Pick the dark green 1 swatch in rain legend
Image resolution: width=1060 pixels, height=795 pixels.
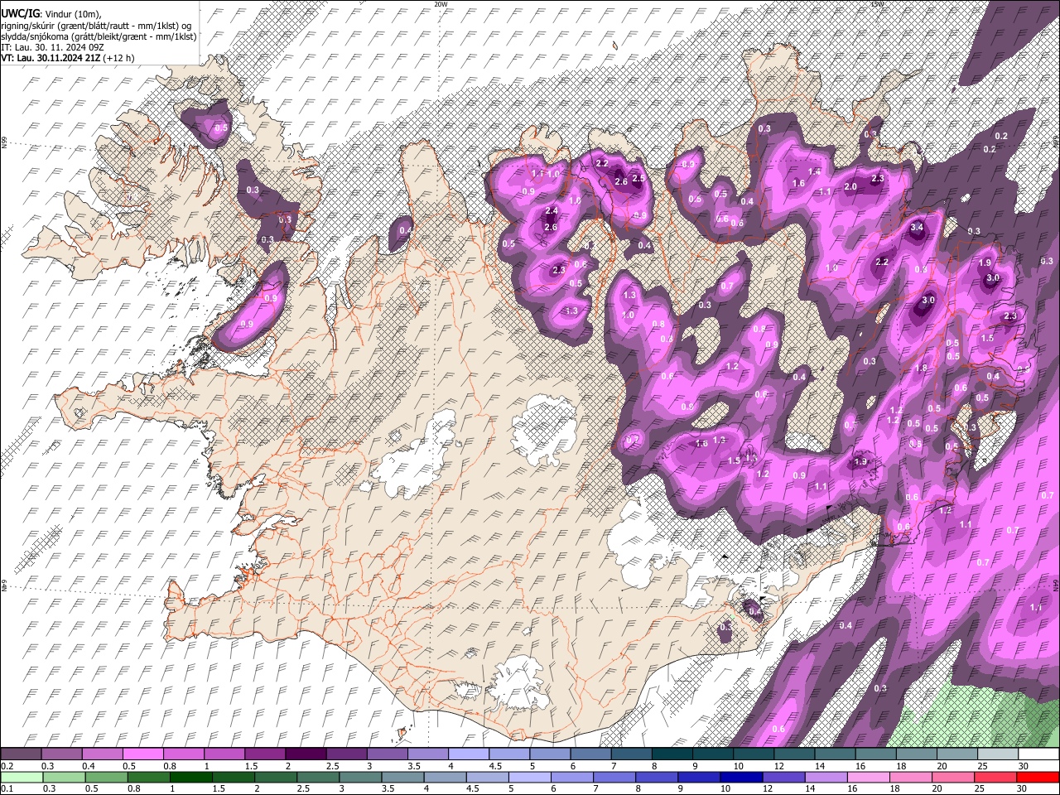(x=190, y=777)
